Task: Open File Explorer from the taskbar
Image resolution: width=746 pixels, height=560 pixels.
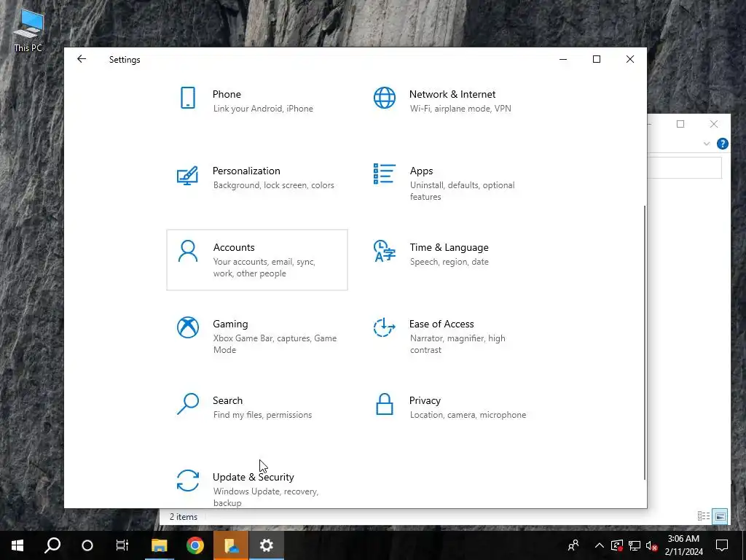Action: [160, 545]
